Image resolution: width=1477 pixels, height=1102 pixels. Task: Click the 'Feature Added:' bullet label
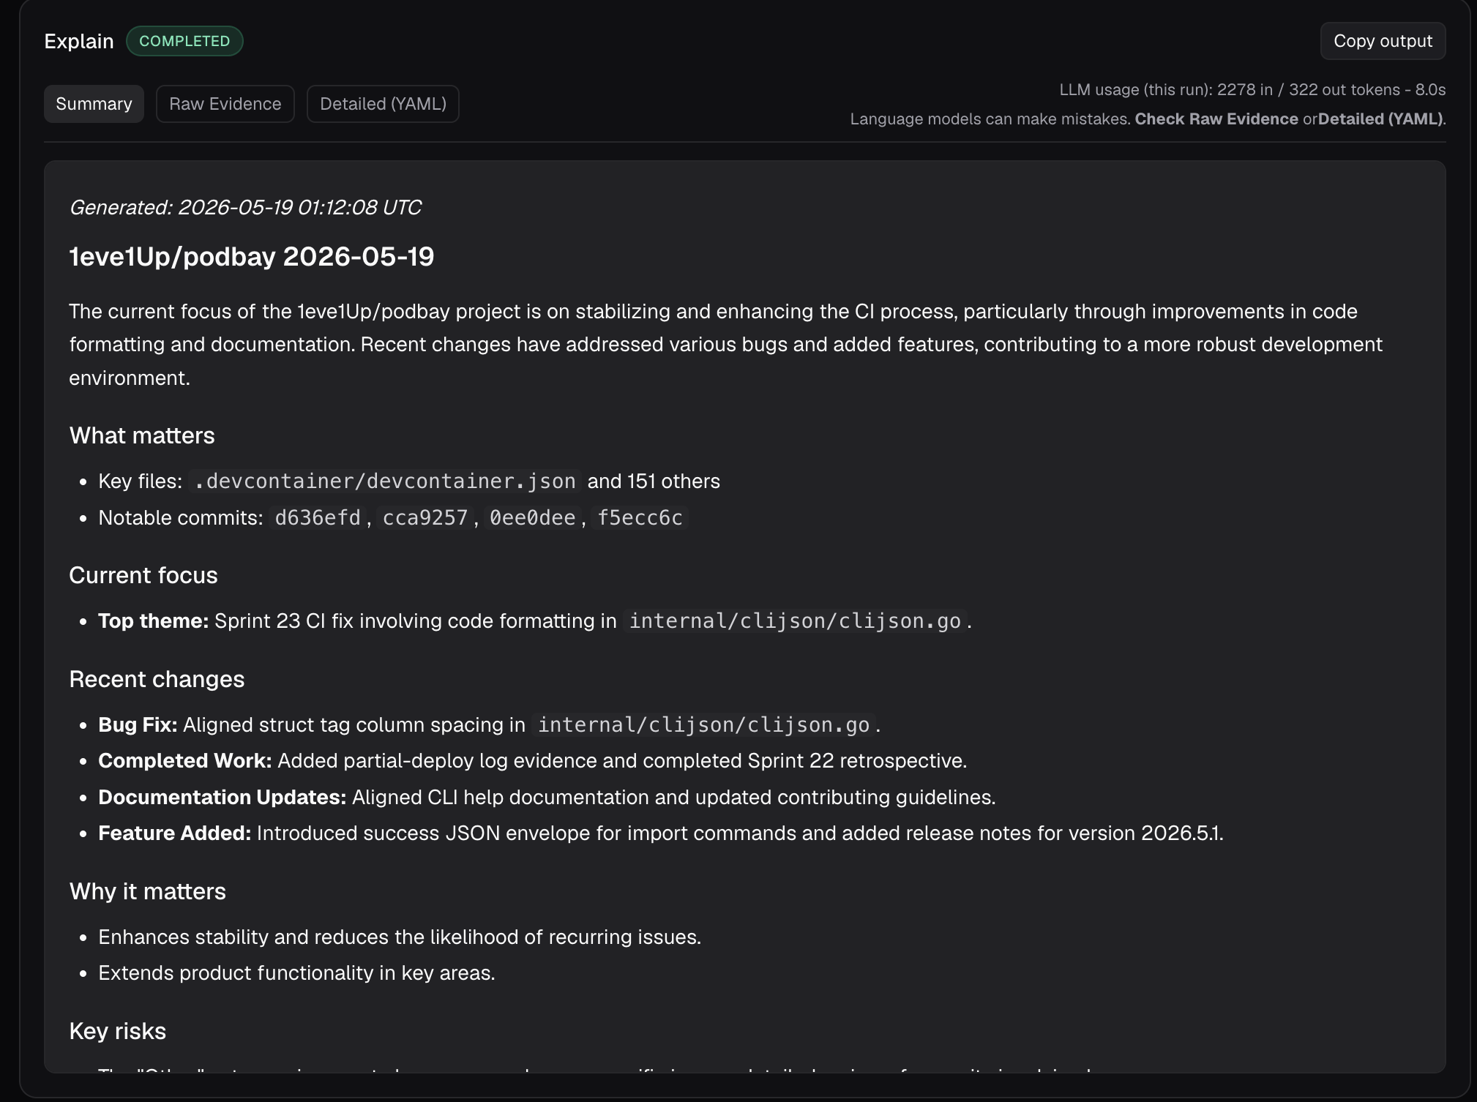point(175,833)
